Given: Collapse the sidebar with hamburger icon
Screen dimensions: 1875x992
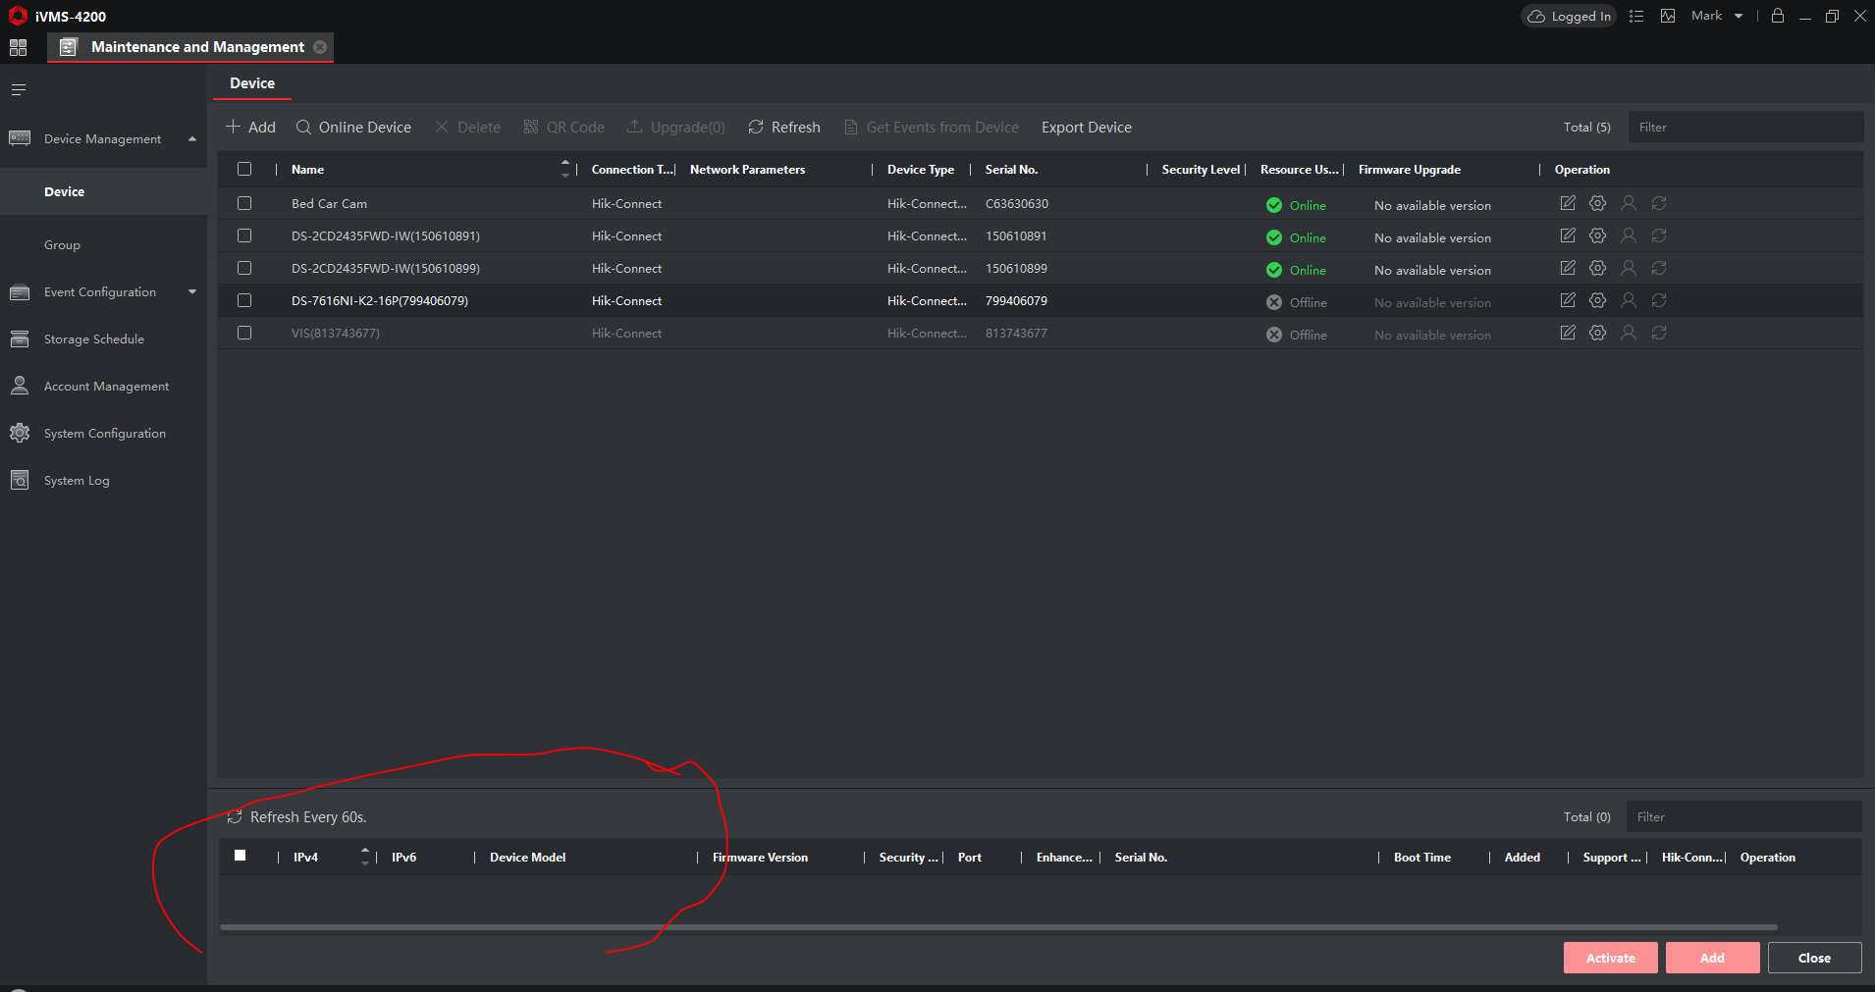Looking at the screenshot, I should [x=18, y=90].
